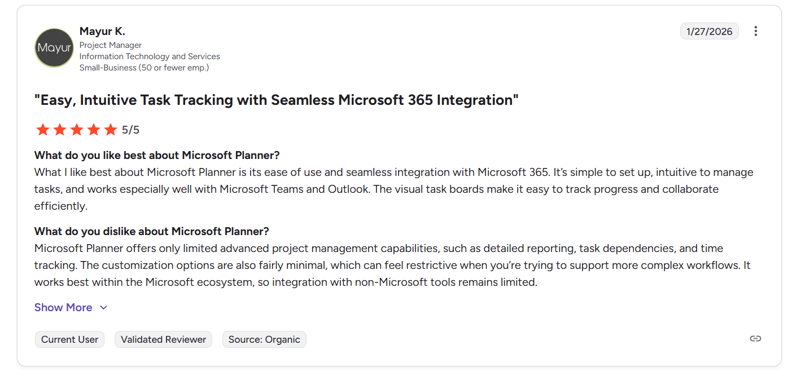Screen dimensions: 788x376
Task: Click the 1/27/2026 date badge
Action: coord(709,32)
